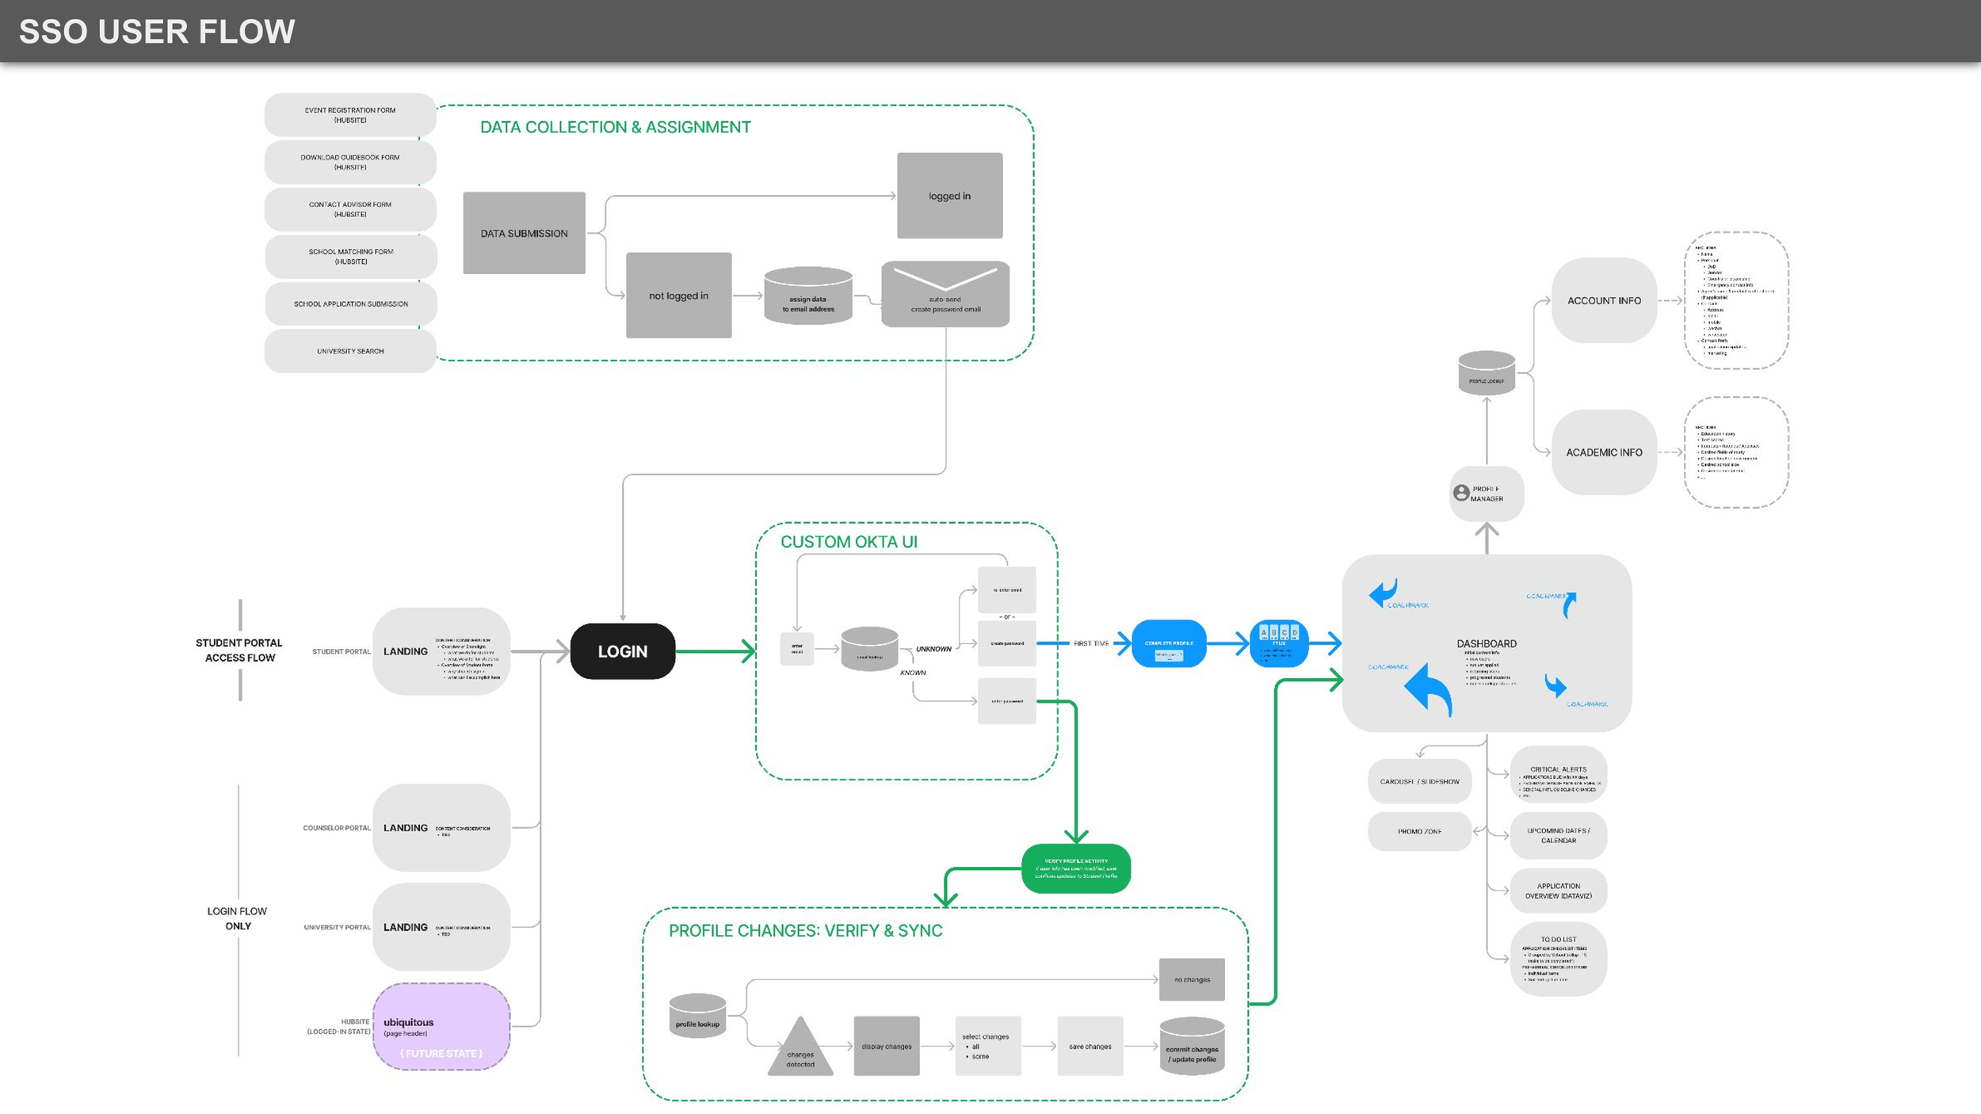Select the 'DATA COLLECTION & ASSIGNMENT' heading
This screenshot has width=1981, height=1114.
pos(616,127)
